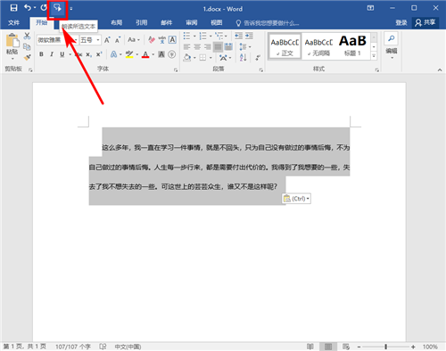Viewport: 446px width, 351px height.
Task: Switch to the 布局 Layout tab
Action: pos(117,23)
